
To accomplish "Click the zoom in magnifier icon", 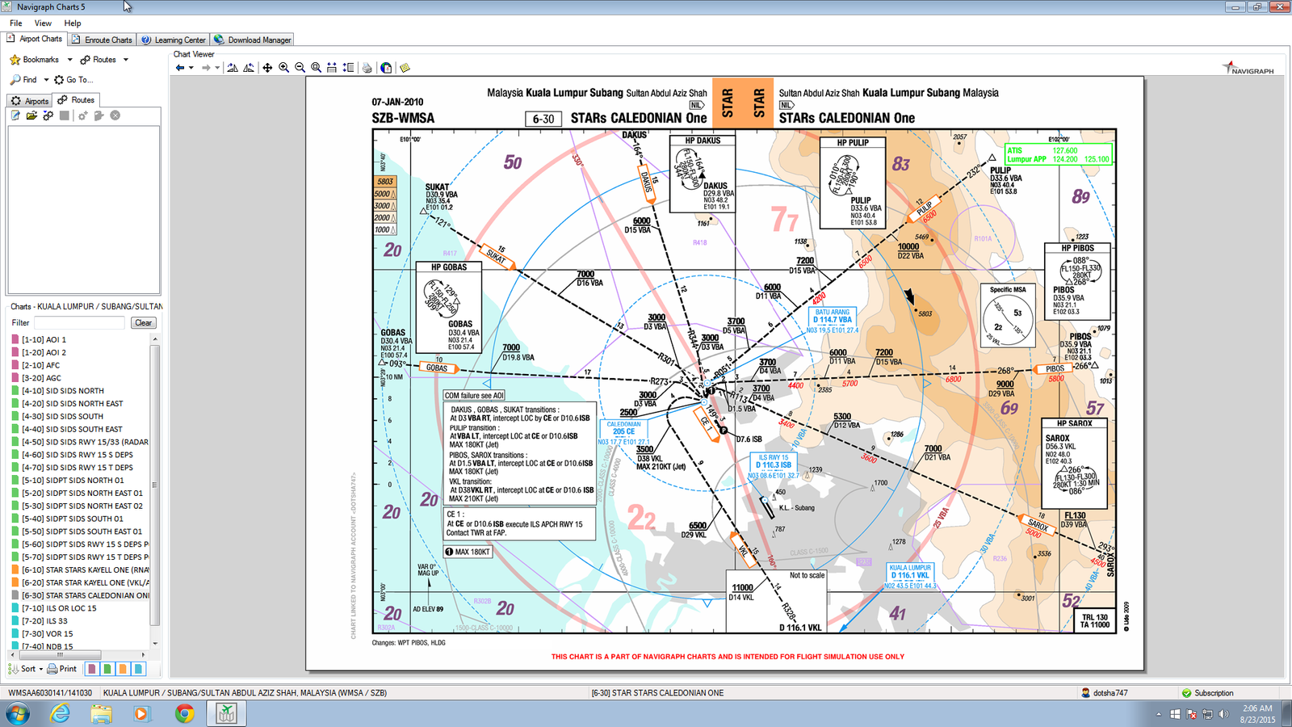I will (283, 68).
